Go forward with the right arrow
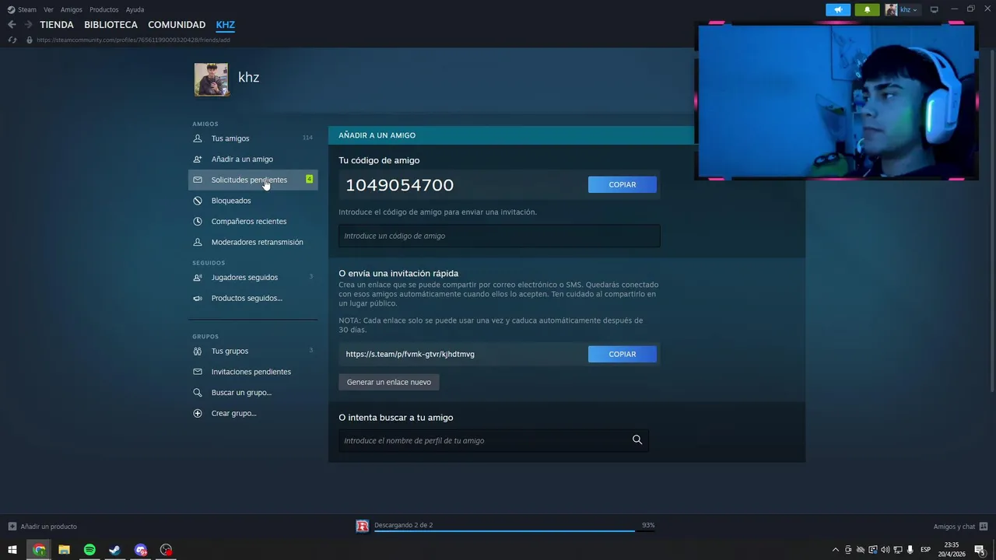Screen dimensions: 996x560 [28, 25]
